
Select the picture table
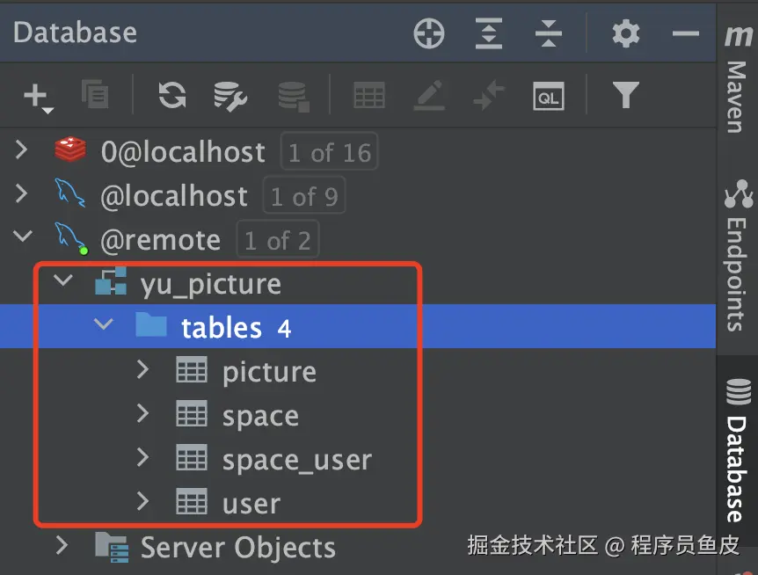[268, 372]
